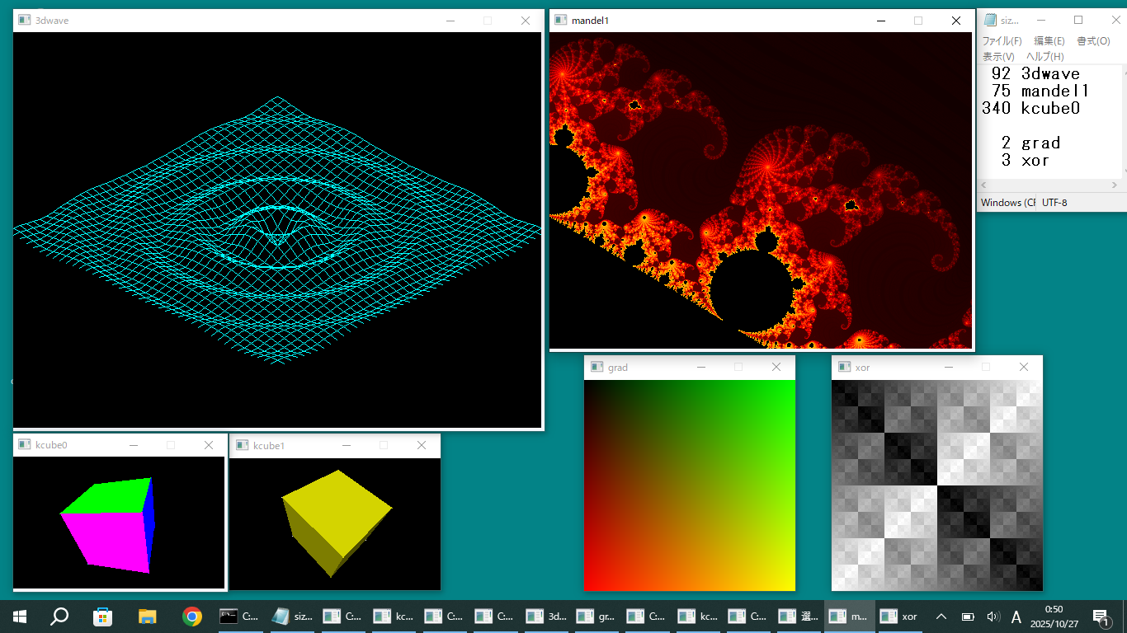1127x633 pixels.
Task: Open the 書式(O) menu in Notepad
Action: 1093,41
